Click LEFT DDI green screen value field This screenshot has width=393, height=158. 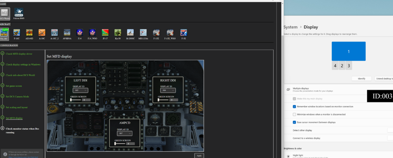coord(86,100)
